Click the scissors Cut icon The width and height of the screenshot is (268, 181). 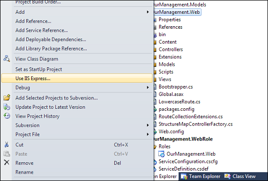coord(6,144)
